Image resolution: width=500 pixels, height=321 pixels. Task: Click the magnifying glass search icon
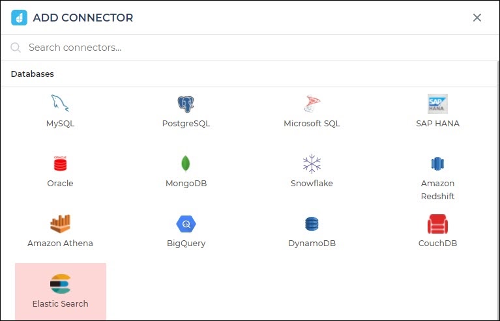[x=16, y=48]
